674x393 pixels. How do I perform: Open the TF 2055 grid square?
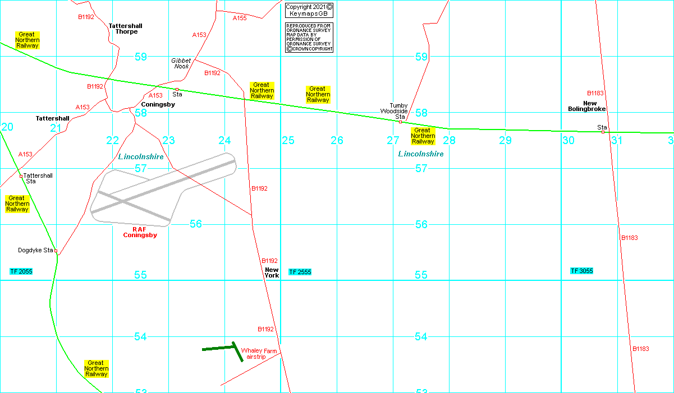[x=21, y=271]
